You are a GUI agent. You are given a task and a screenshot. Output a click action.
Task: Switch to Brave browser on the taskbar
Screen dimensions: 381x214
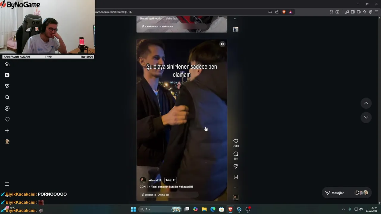click(x=230, y=209)
